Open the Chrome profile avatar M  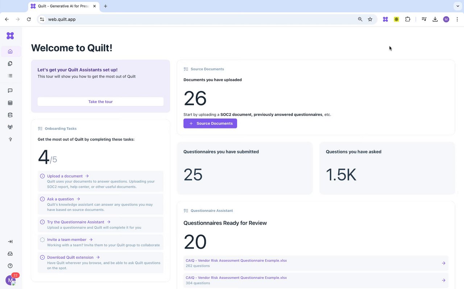coord(446,19)
